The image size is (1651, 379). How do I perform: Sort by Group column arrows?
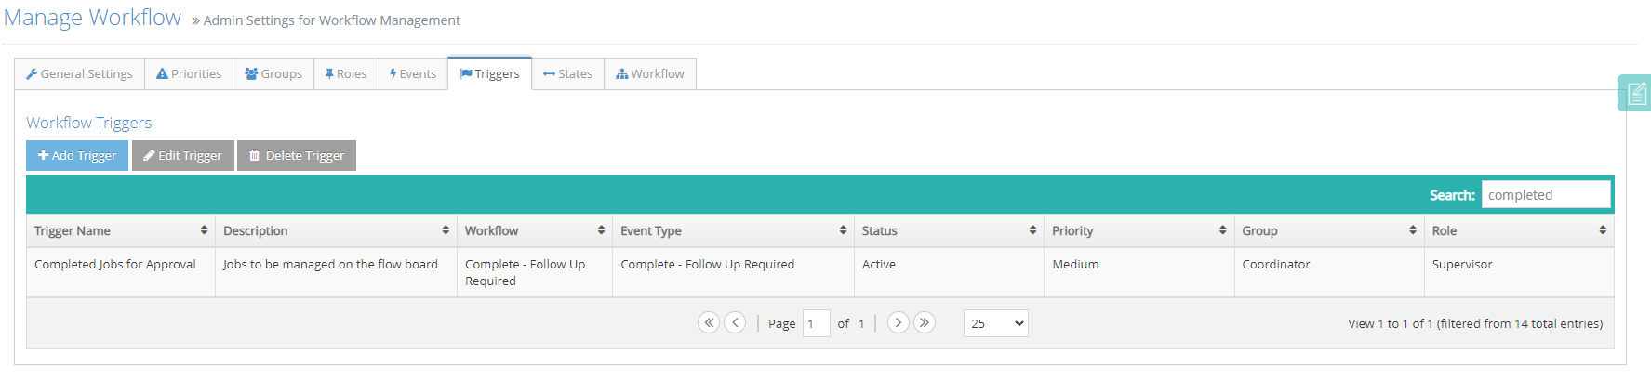1413,230
